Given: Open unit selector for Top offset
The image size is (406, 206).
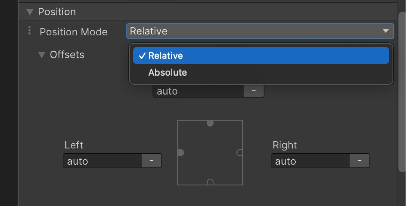Looking at the screenshot, I should [x=254, y=91].
